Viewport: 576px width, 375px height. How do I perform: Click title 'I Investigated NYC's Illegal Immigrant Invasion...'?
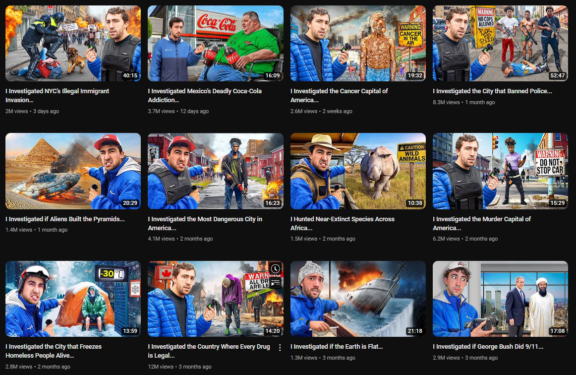coord(58,96)
